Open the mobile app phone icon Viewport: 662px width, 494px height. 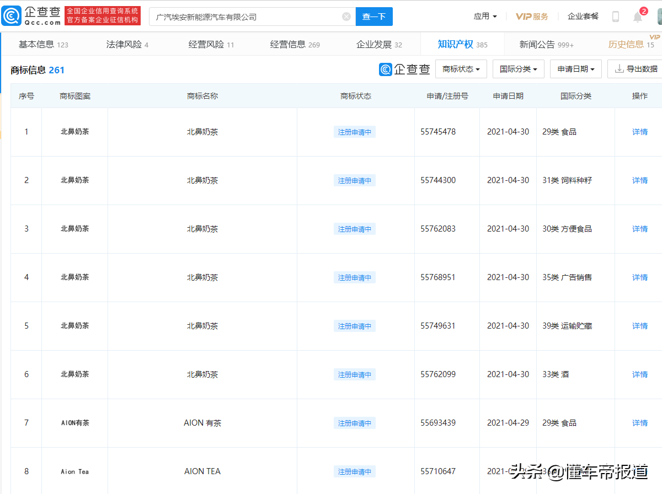pos(616,17)
